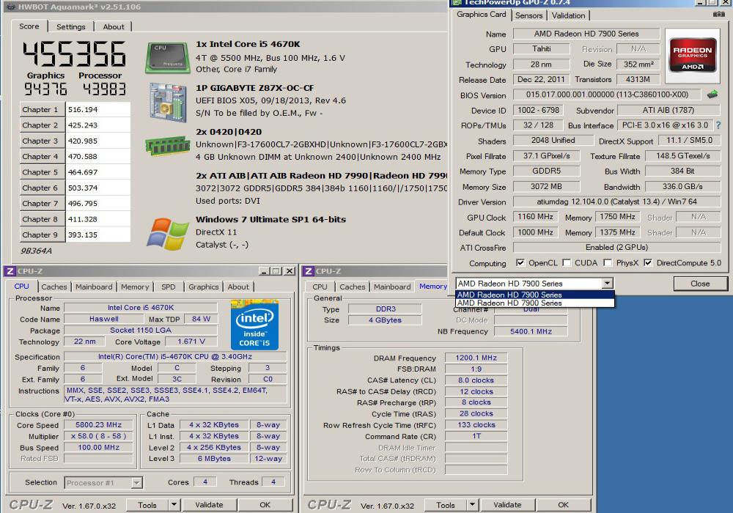This screenshot has width=733, height=513.
Task: Click Validate in right CPU-Z window
Action: 507,505
